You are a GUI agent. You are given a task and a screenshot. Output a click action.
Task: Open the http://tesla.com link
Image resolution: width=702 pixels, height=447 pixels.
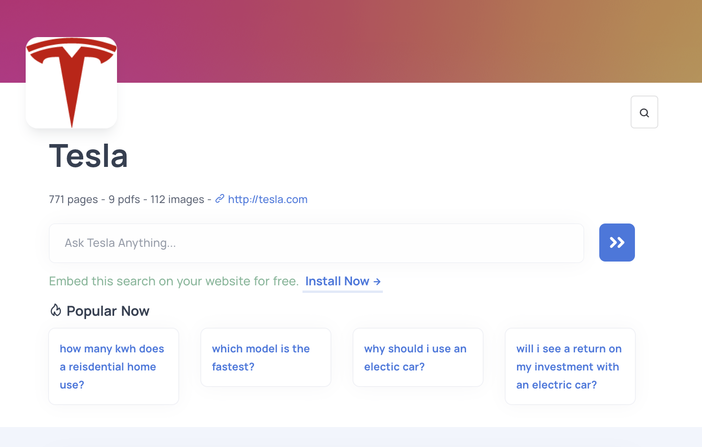point(267,199)
